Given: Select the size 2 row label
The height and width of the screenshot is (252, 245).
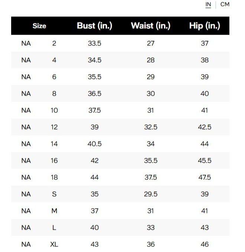Looking at the screenshot, I should pos(54,44).
